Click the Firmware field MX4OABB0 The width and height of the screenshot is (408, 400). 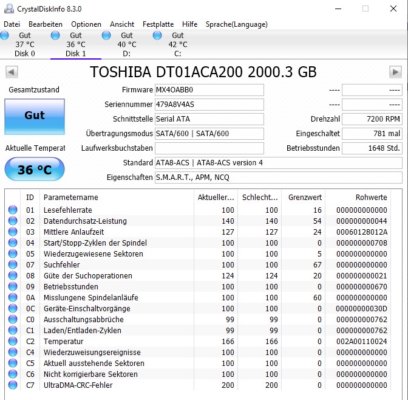[x=209, y=90]
